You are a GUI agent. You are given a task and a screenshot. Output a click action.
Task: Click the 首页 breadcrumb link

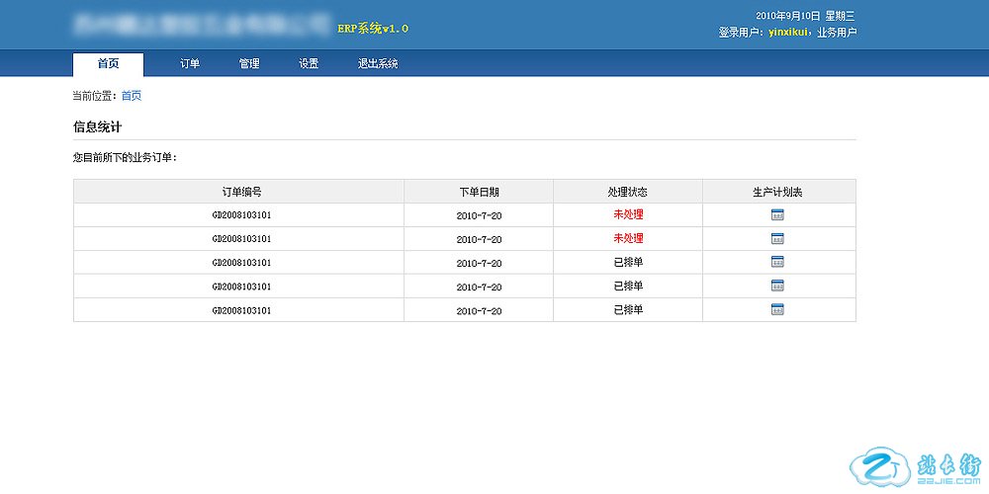click(131, 96)
